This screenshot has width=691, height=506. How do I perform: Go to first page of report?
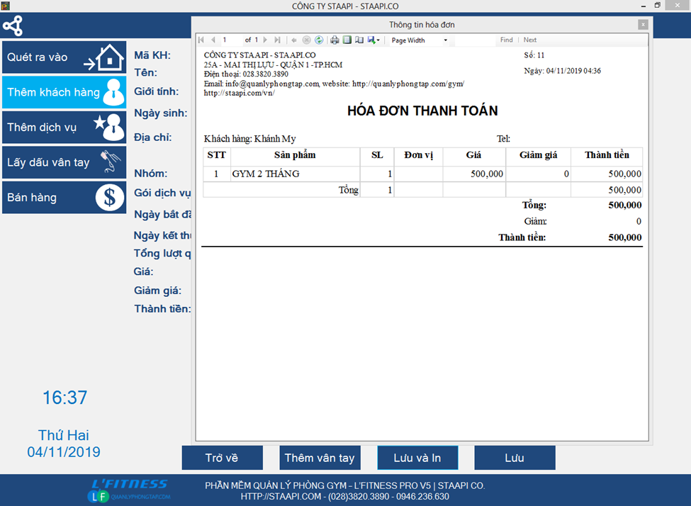tap(201, 40)
